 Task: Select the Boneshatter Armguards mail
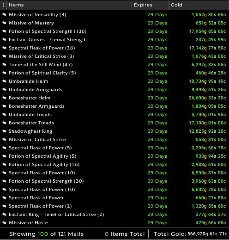[x=114, y=106]
